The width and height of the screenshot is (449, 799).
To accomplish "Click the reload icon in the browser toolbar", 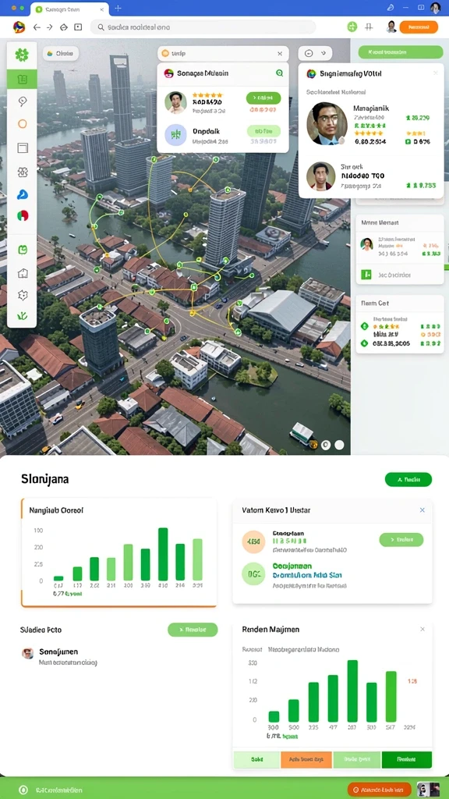I will [x=64, y=27].
